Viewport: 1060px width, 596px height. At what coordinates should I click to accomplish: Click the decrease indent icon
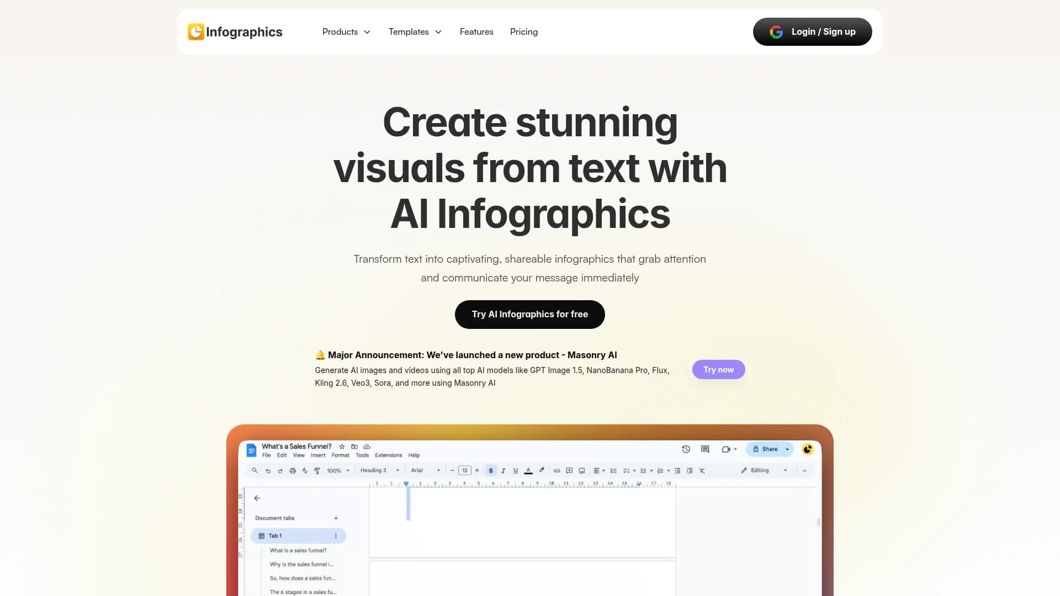[677, 471]
